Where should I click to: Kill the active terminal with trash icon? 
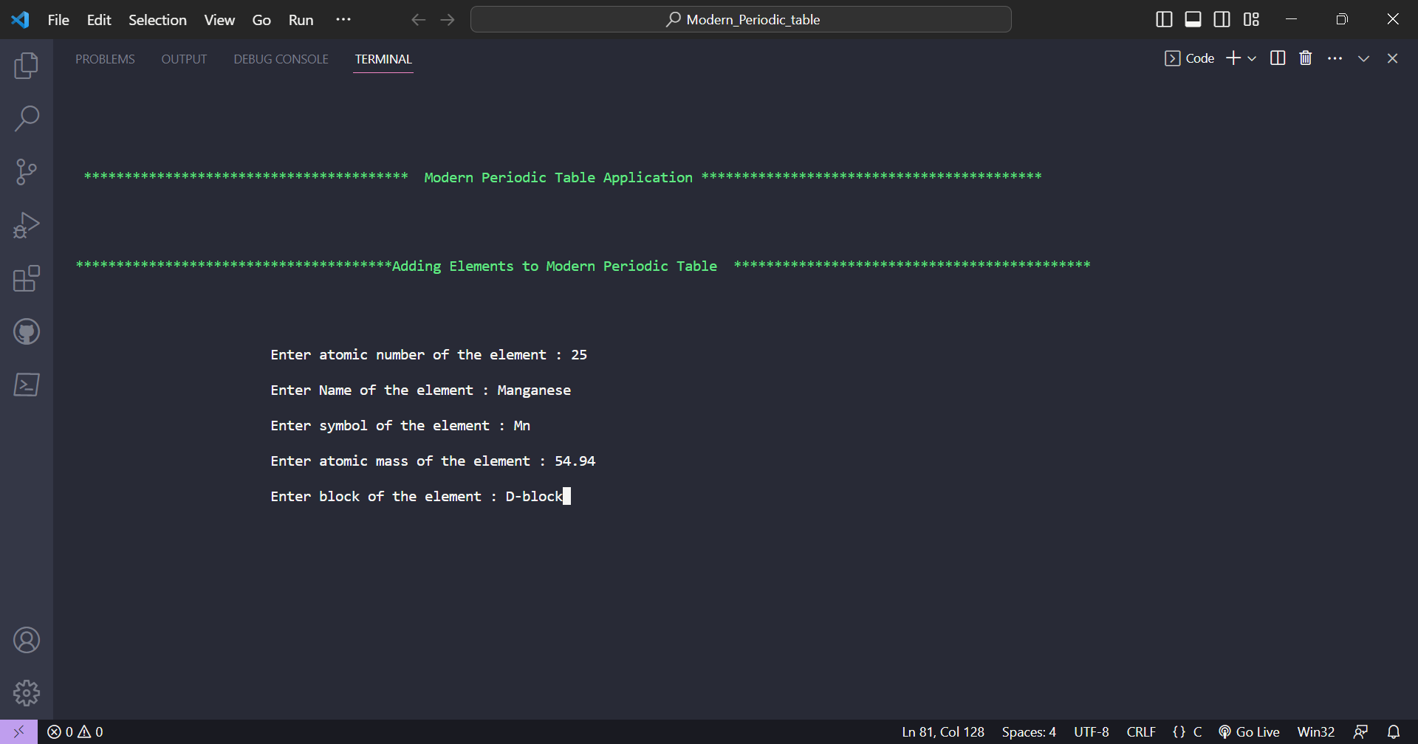[1305, 58]
